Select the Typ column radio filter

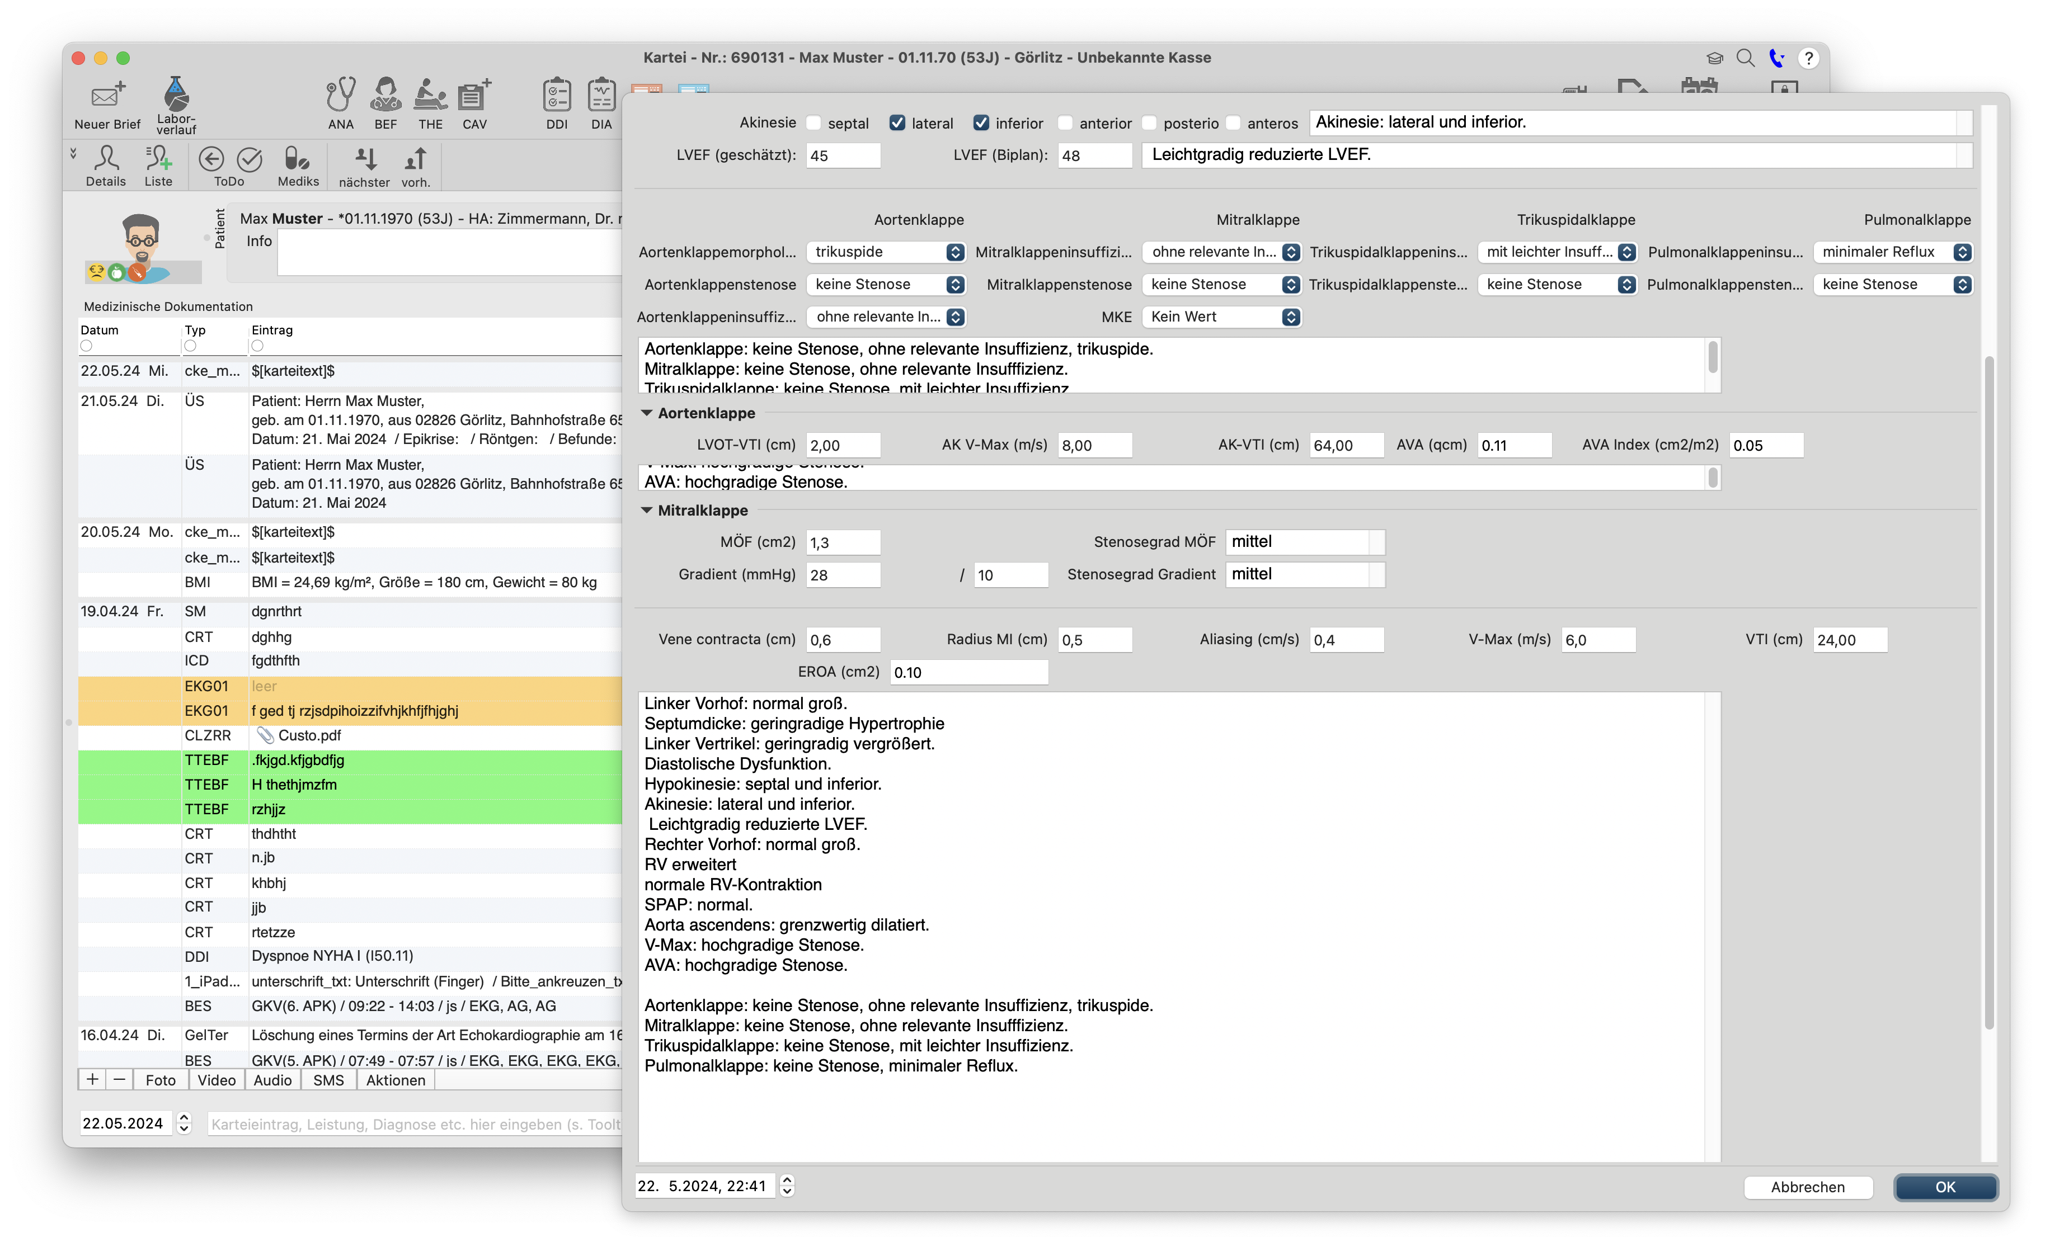coord(191,346)
